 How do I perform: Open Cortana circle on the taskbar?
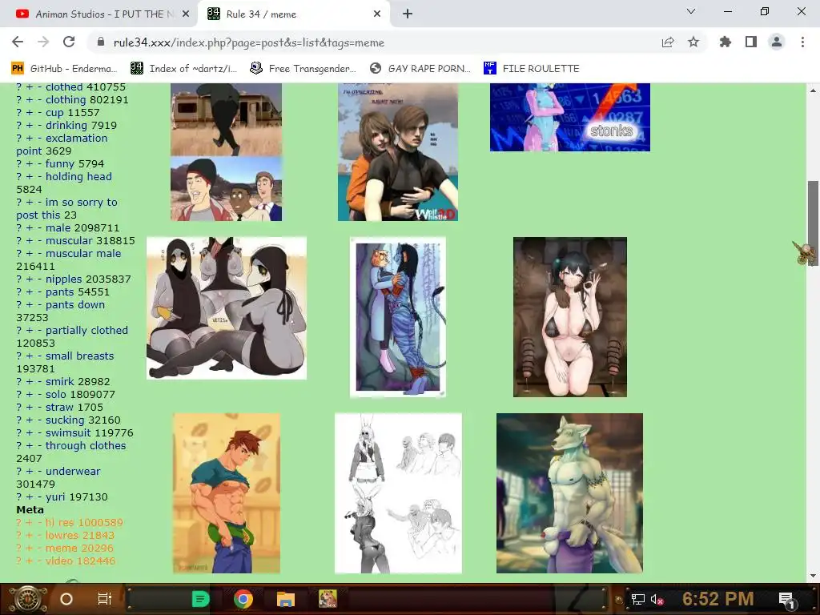pos(66,599)
